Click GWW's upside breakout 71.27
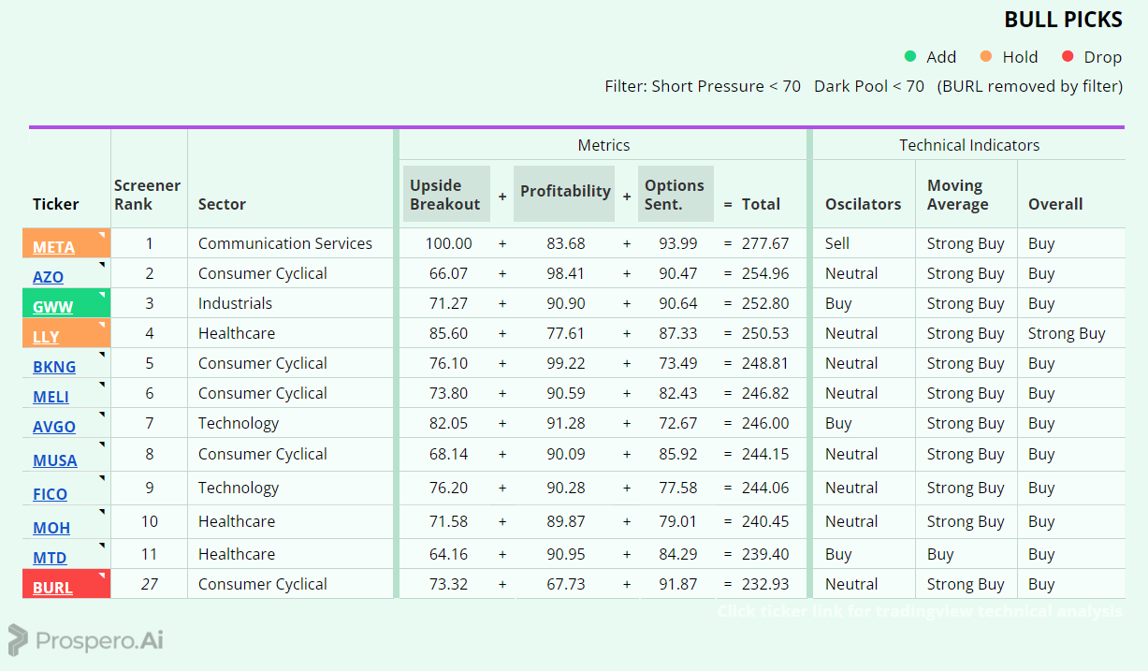The width and height of the screenshot is (1148, 671). (449, 303)
